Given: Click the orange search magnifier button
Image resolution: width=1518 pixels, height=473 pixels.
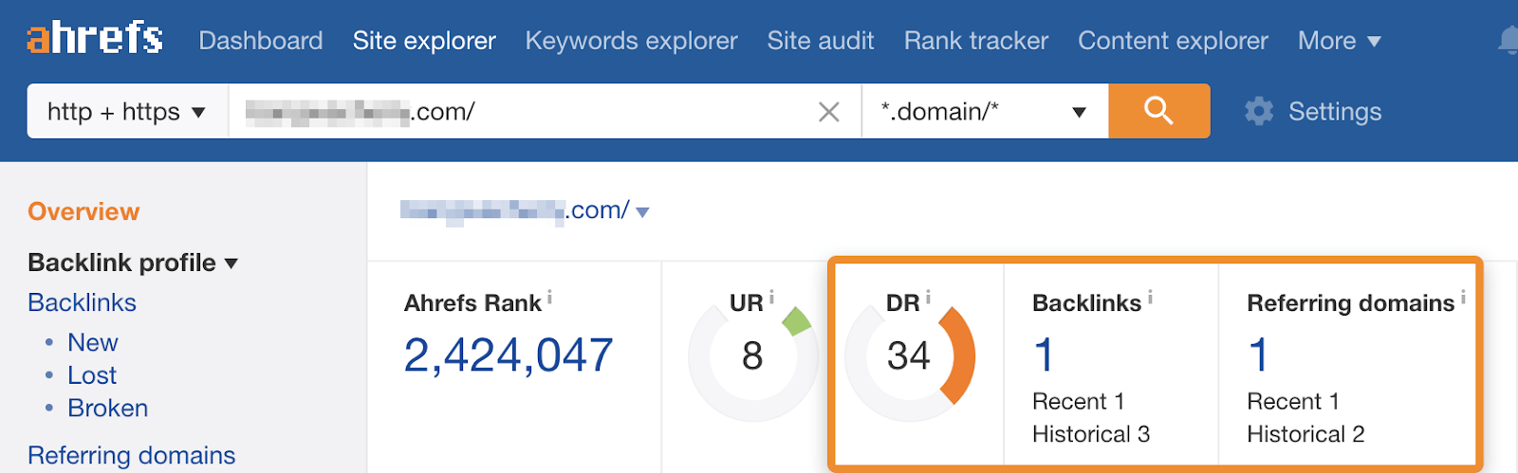Looking at the screenshot, I should pyautogui.click(x=1158, y=111).
